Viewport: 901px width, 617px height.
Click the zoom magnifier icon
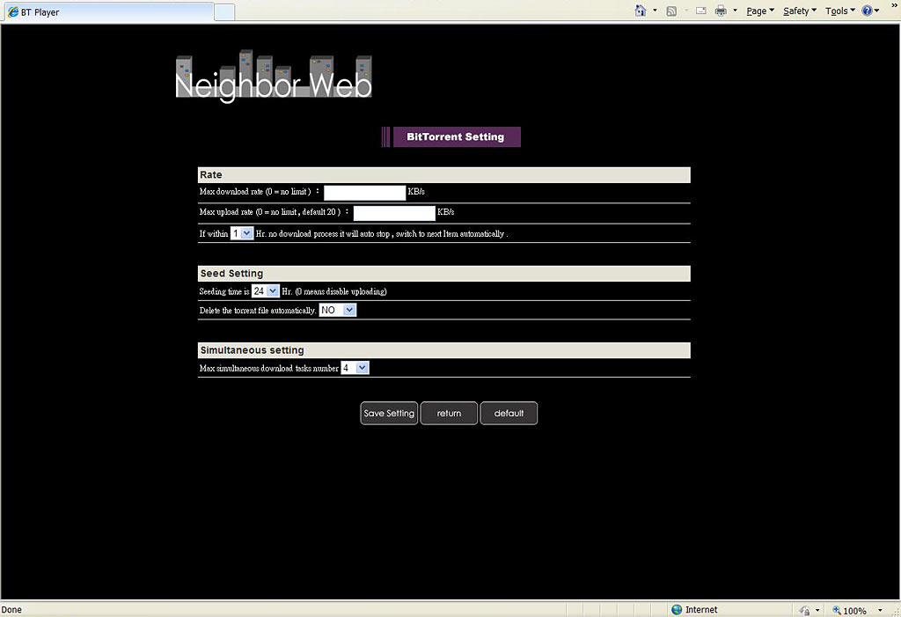tap(837, 610)
